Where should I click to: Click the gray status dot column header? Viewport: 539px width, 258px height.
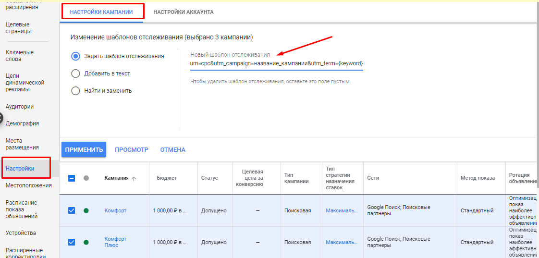coord(86,178)
